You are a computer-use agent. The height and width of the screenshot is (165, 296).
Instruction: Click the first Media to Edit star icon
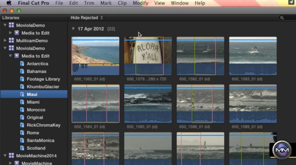pos(17,33)
